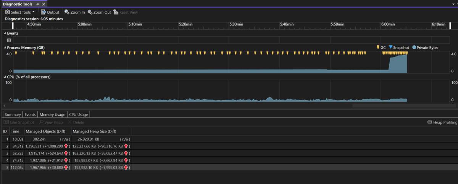Viewport: 458px width, 184px height.
Task: Switch to the Summary tab
Action: pos(13,114)
